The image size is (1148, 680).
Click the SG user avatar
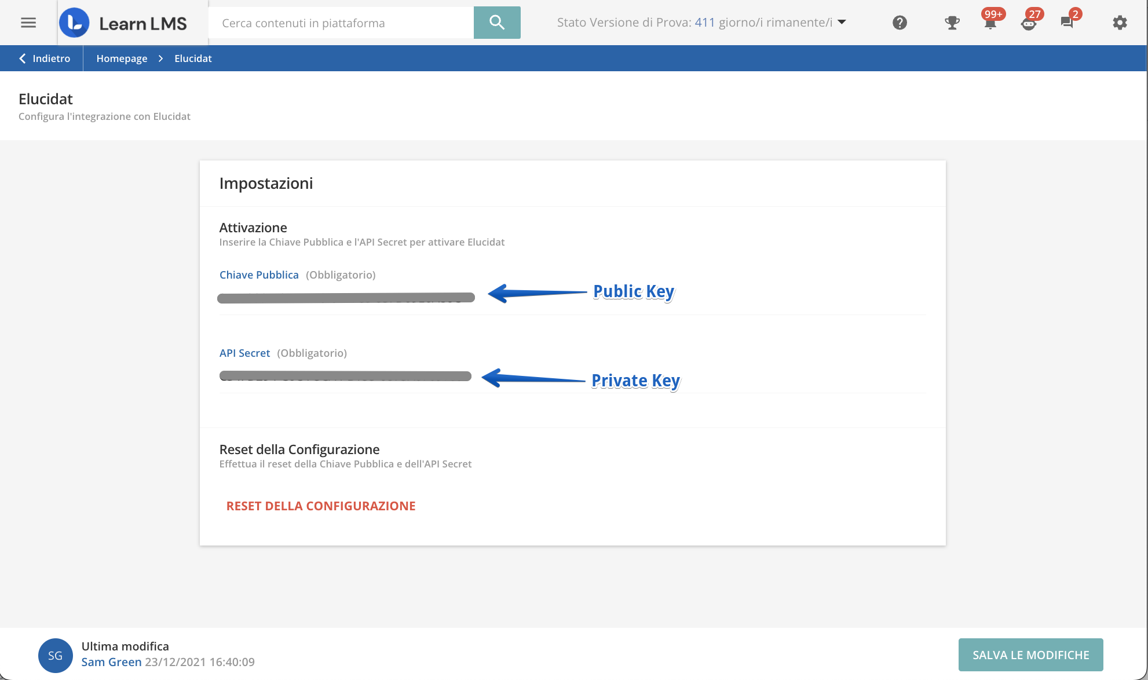[55, 655]
